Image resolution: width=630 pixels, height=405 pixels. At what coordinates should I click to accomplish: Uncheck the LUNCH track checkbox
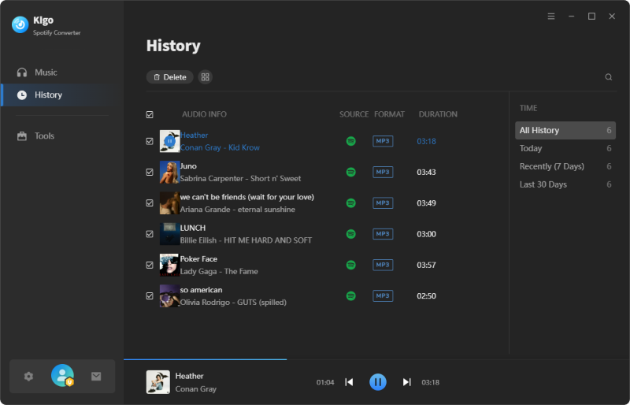coord(150,234)
